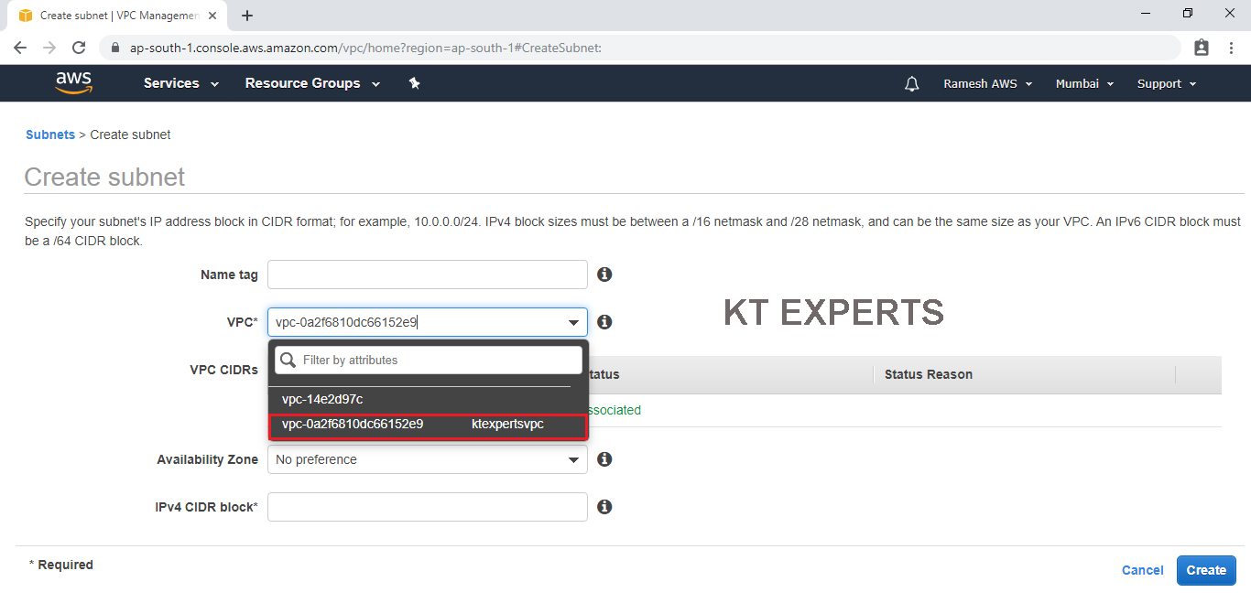The image size is (1251, 614).
Task: Expand the Services menu
Action: pos(180,83)
